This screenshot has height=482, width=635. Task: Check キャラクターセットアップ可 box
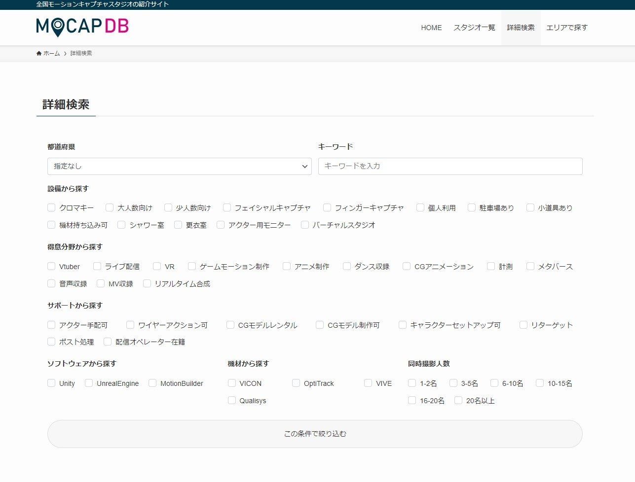[403, 325]
